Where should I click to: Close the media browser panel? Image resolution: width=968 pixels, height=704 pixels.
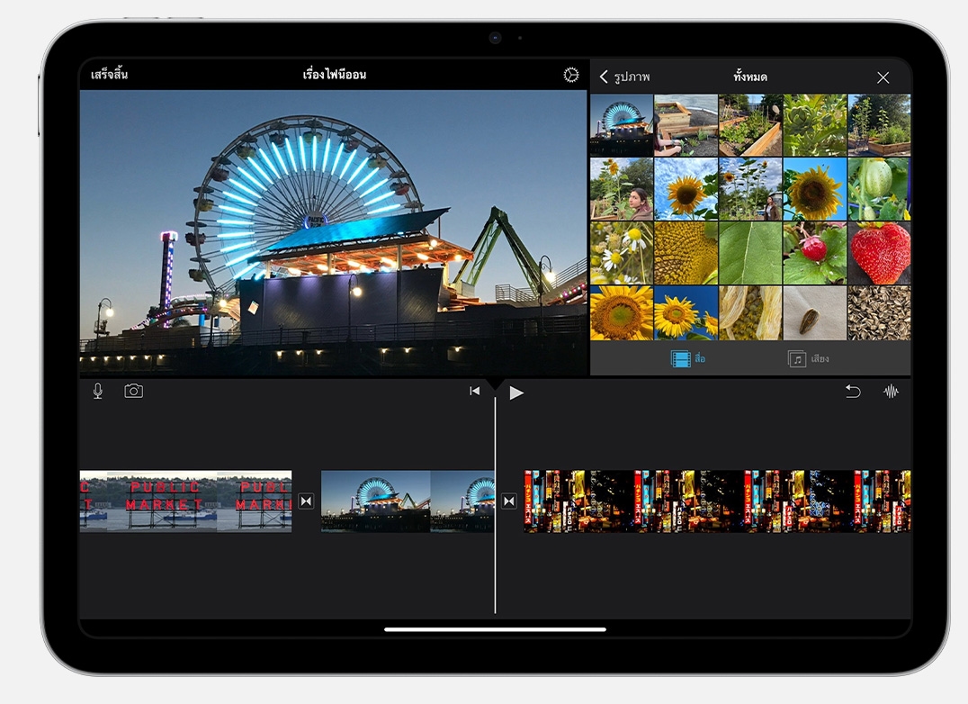tap(883, 77)
